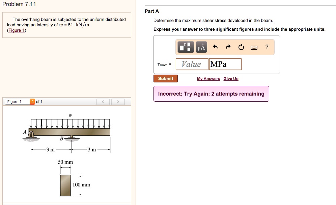This screenshot has width=336, height=205.
Task: Open the My Answers link
Action: pyautogui.click(x=208, y=79)
